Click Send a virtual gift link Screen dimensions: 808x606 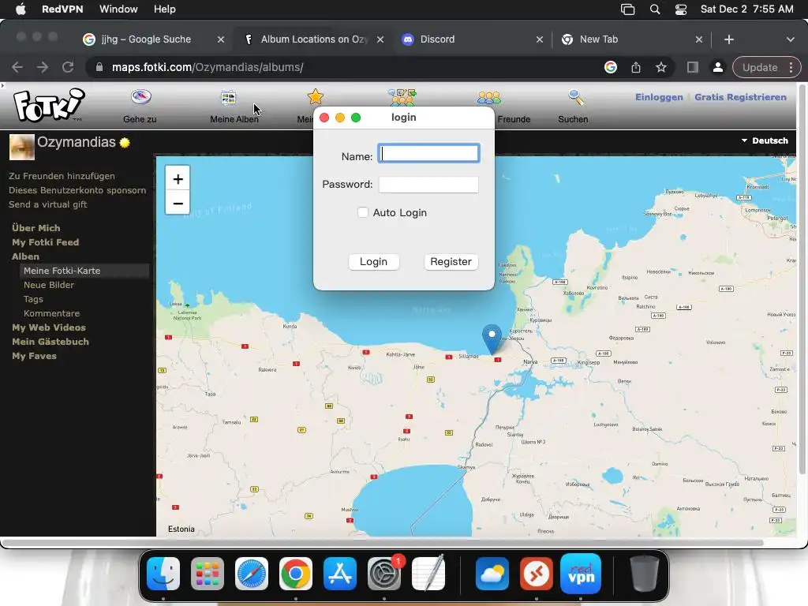coord(48,204)
